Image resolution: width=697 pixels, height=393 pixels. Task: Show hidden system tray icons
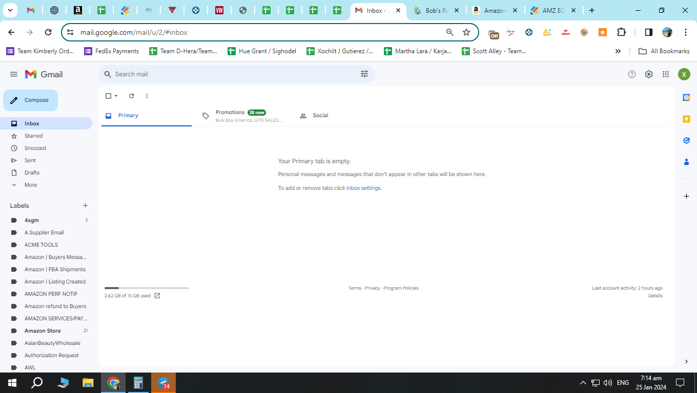[583, 383]
